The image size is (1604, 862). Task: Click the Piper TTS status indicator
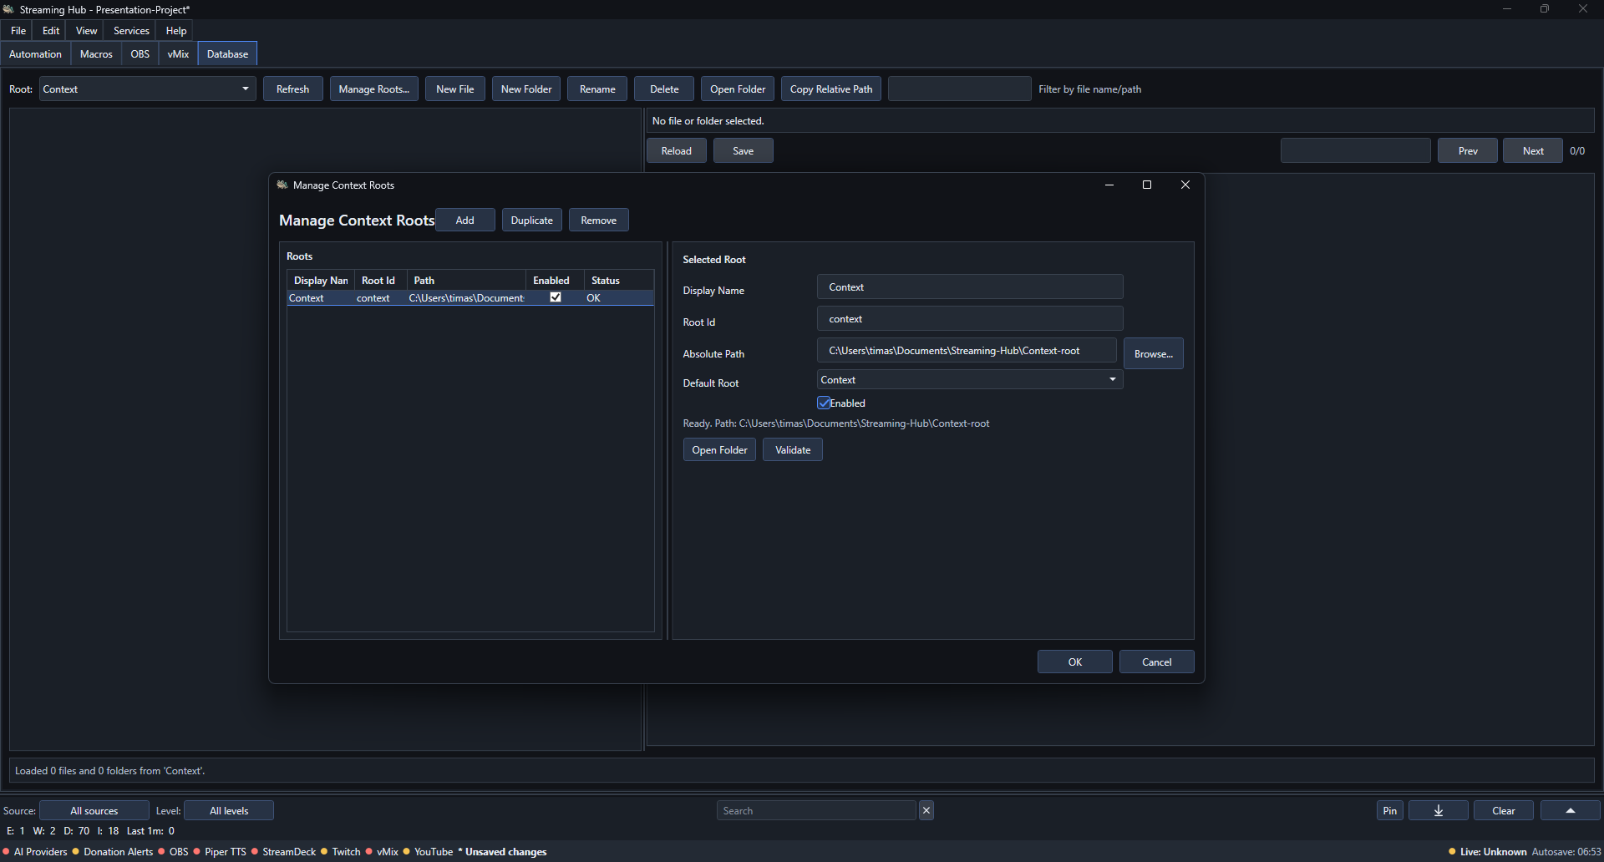220,852
